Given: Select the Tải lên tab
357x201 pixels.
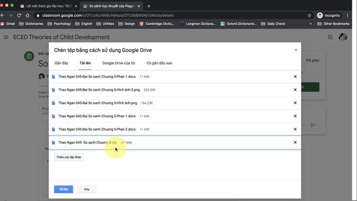Looking at the screenshot, I should point(85,63).
